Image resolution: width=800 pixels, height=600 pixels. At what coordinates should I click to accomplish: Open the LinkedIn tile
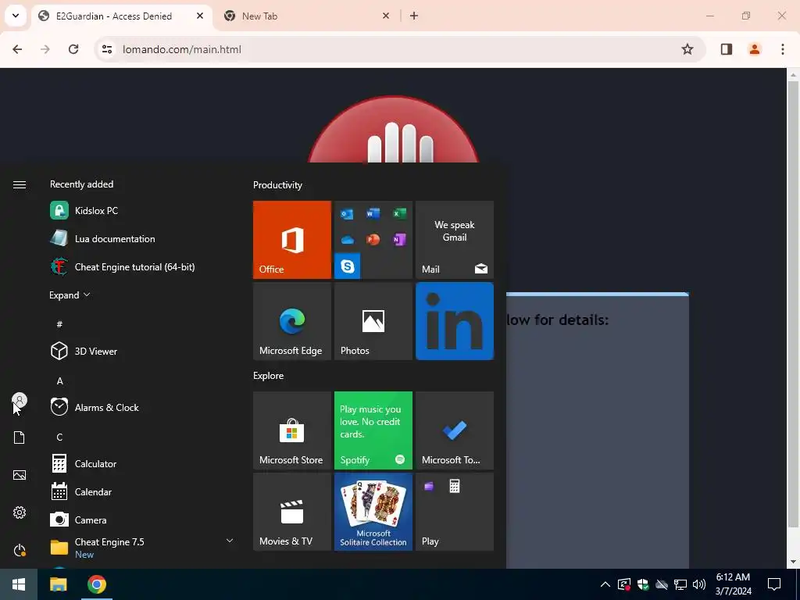[455, 321]
